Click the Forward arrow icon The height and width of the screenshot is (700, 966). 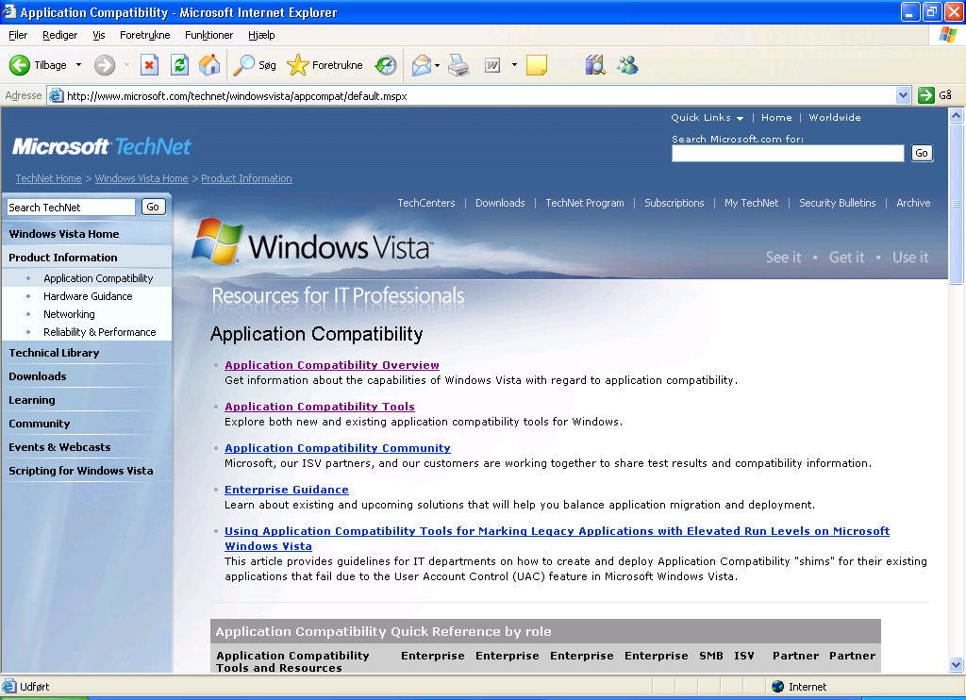tap(105, 65)
